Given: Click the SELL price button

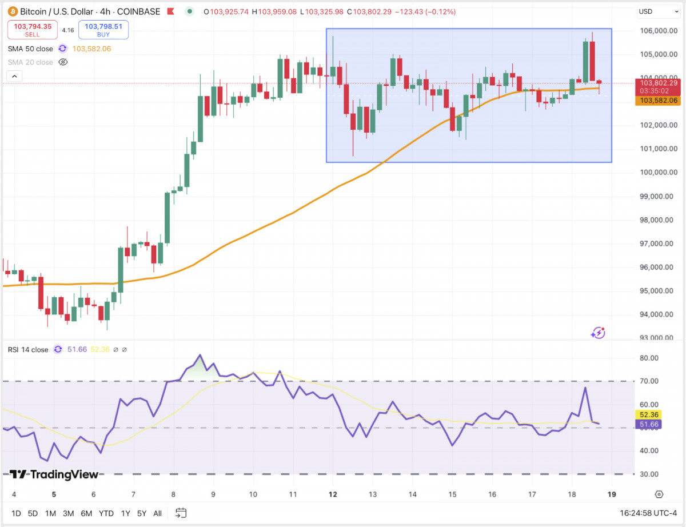Looking at the screenshot, I should click(x=32, y=30).
